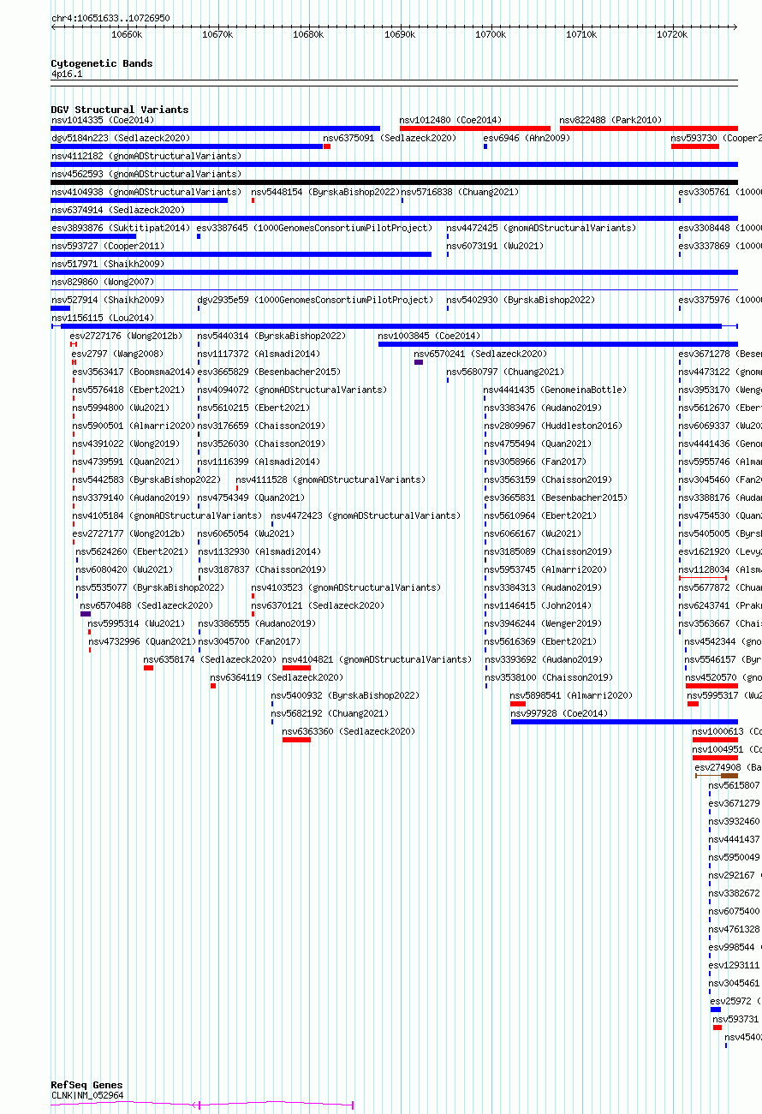The height and width of the screenshot is (1114, 762).
Task: Select nsv4472425 (gnomADStructuralVariants) label
Action: point(541,228)
